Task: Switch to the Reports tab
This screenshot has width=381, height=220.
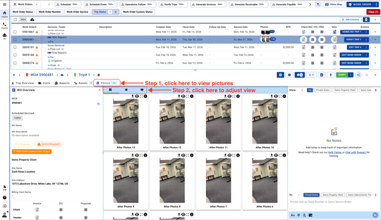Action: tap(62, 83)
